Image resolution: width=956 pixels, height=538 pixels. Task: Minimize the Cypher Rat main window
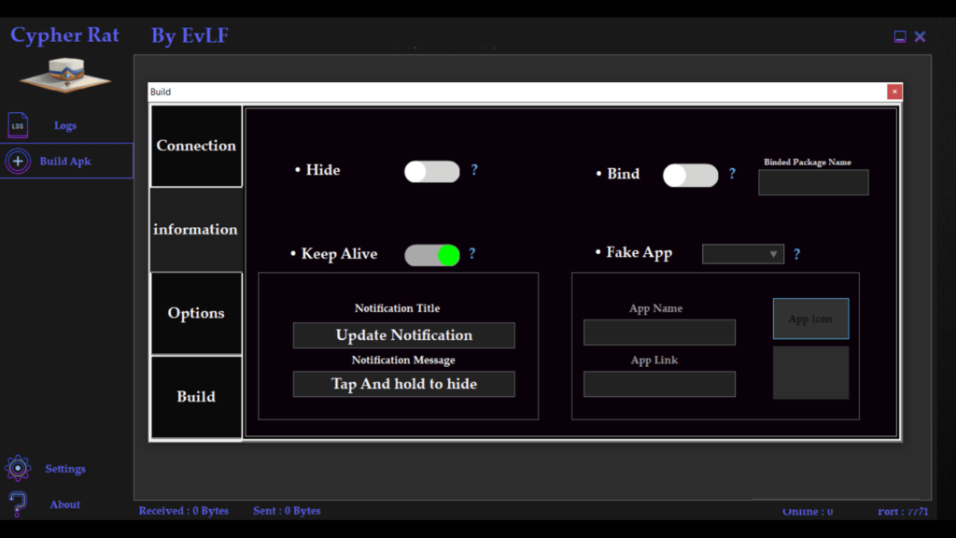point(900,36)
